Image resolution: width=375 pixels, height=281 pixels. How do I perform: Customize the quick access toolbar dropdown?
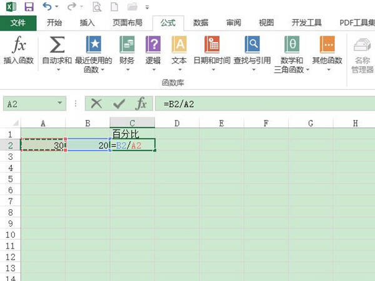pos(147,7)
